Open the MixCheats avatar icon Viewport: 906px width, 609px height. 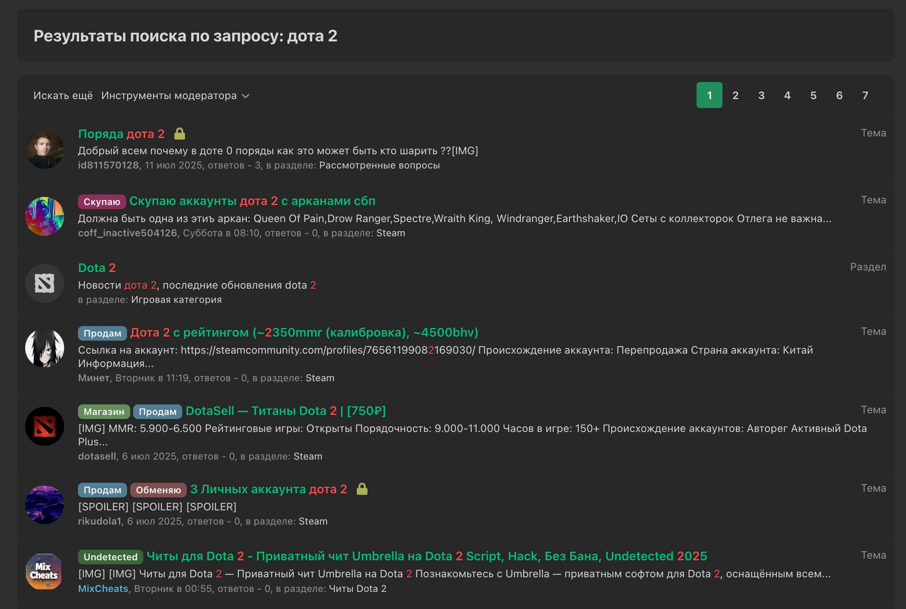pos(45,572)
